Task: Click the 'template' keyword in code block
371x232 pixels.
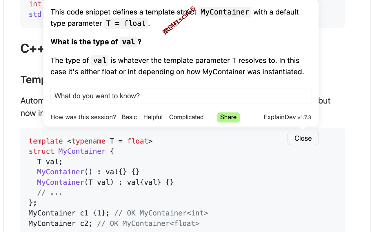Action: click(46, 141)
